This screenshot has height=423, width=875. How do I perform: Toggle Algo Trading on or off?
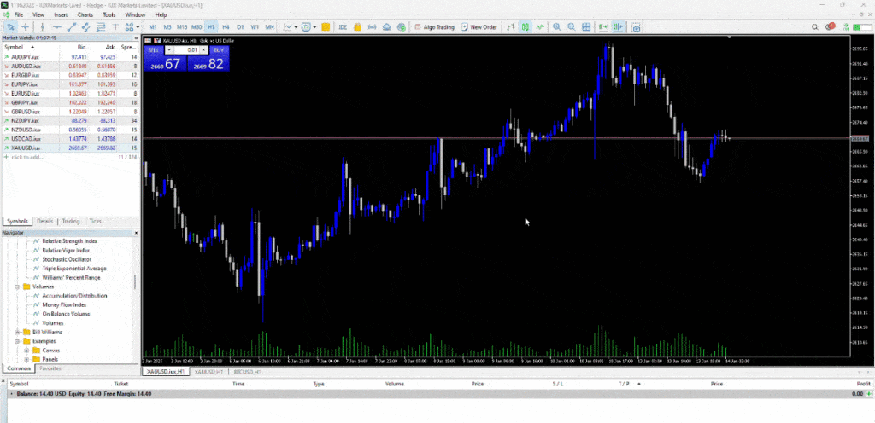pos(436,27)
